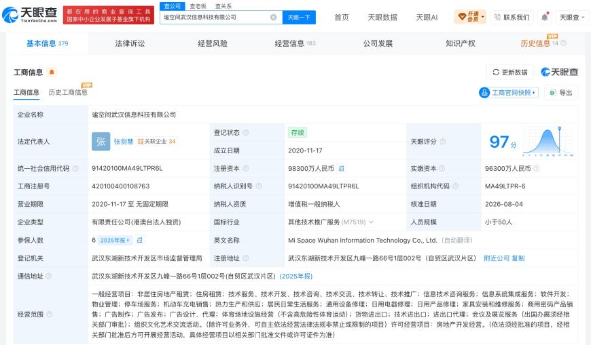This screenshot has width=591, height=345.
Task: Click the 导出 export button
Action: tap(561, 93)
